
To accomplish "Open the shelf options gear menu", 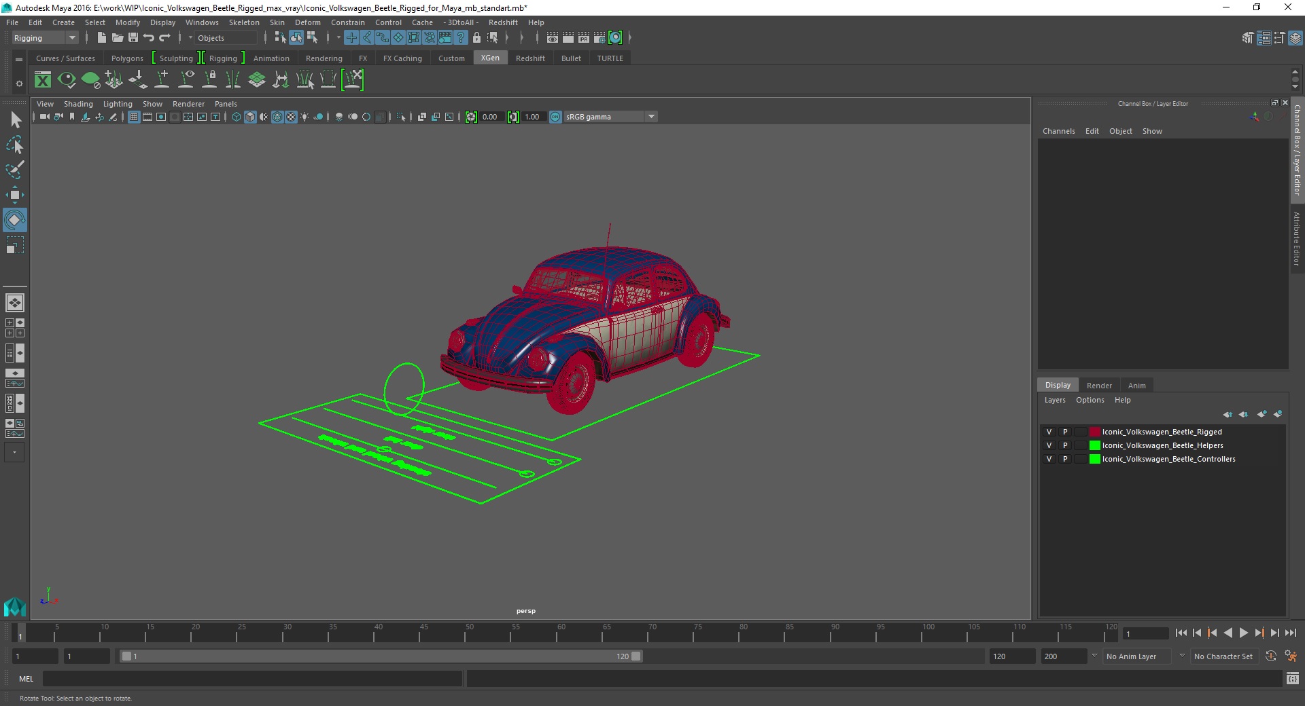I will pos(19,83).
